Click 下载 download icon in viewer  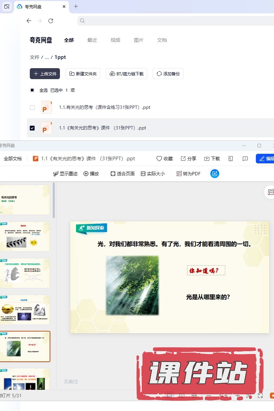tap(207, 159)
